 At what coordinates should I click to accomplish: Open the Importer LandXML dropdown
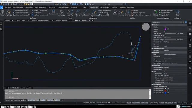pos(173,10)
